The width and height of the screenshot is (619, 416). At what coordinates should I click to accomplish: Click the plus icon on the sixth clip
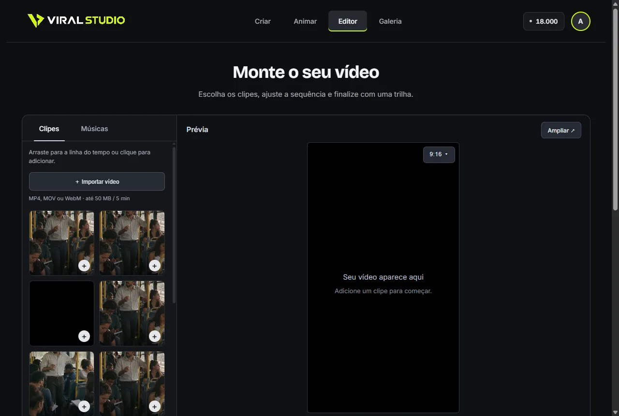pos(155,407)
